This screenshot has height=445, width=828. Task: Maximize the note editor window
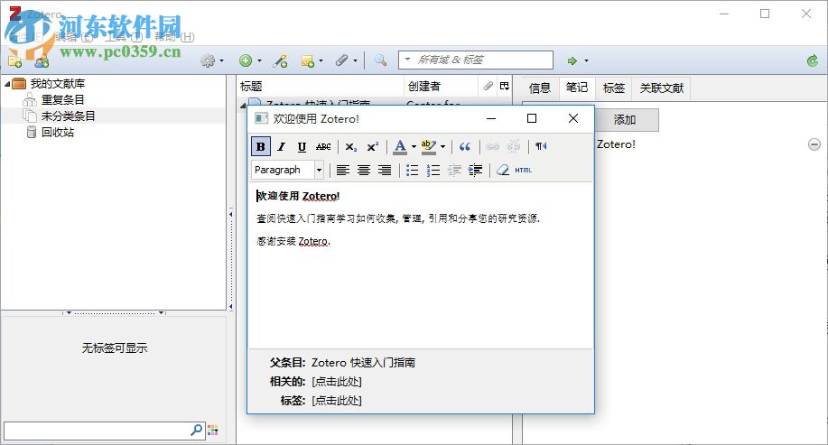point(532,118)
